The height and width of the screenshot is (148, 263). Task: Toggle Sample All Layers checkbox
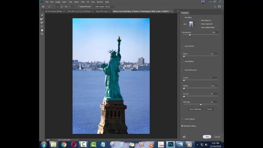(78, 7)
